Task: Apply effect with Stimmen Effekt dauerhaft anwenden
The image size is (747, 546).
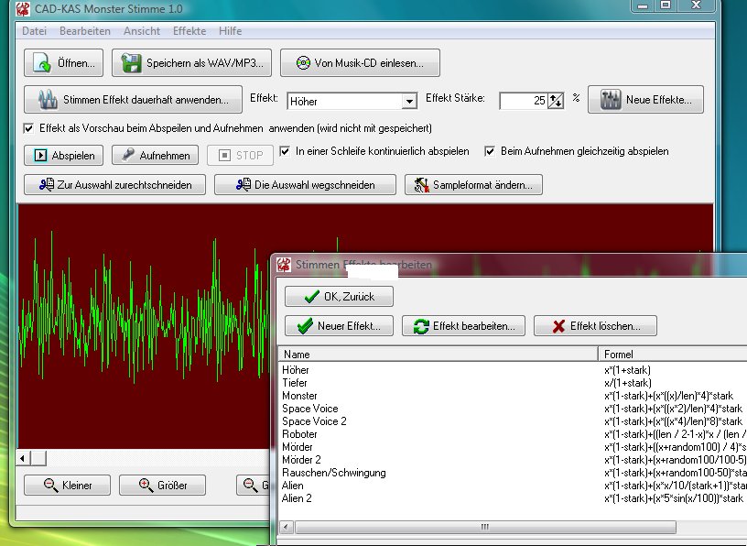Action: [x=133, y=99]
